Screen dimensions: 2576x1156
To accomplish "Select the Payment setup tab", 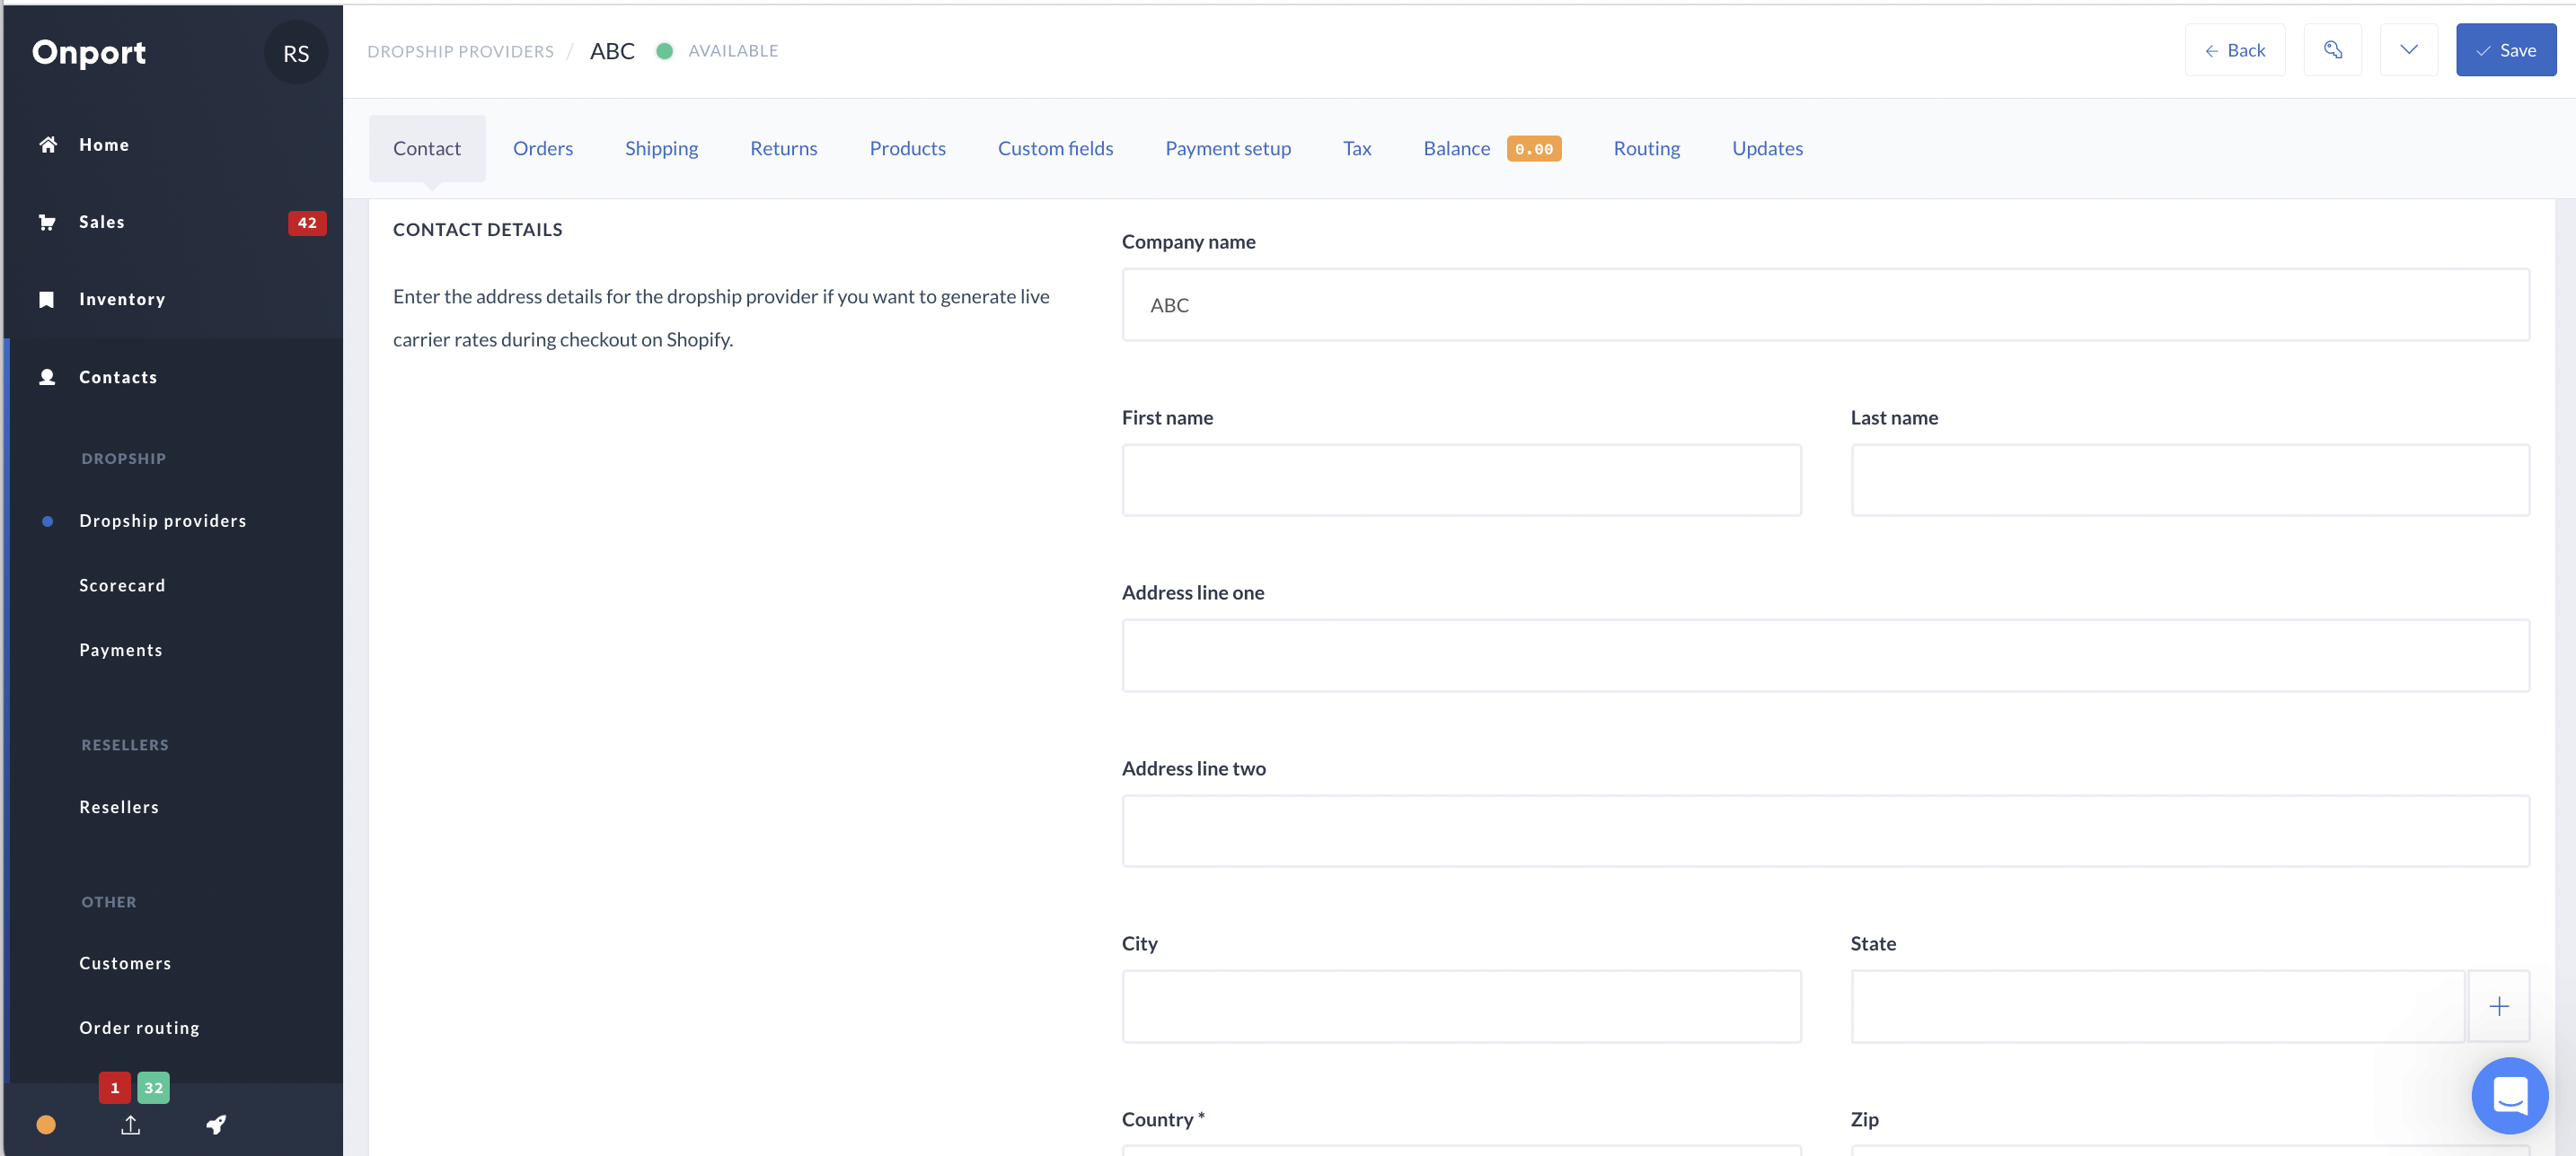I will pyautogui.click(x=1228, y=148).
